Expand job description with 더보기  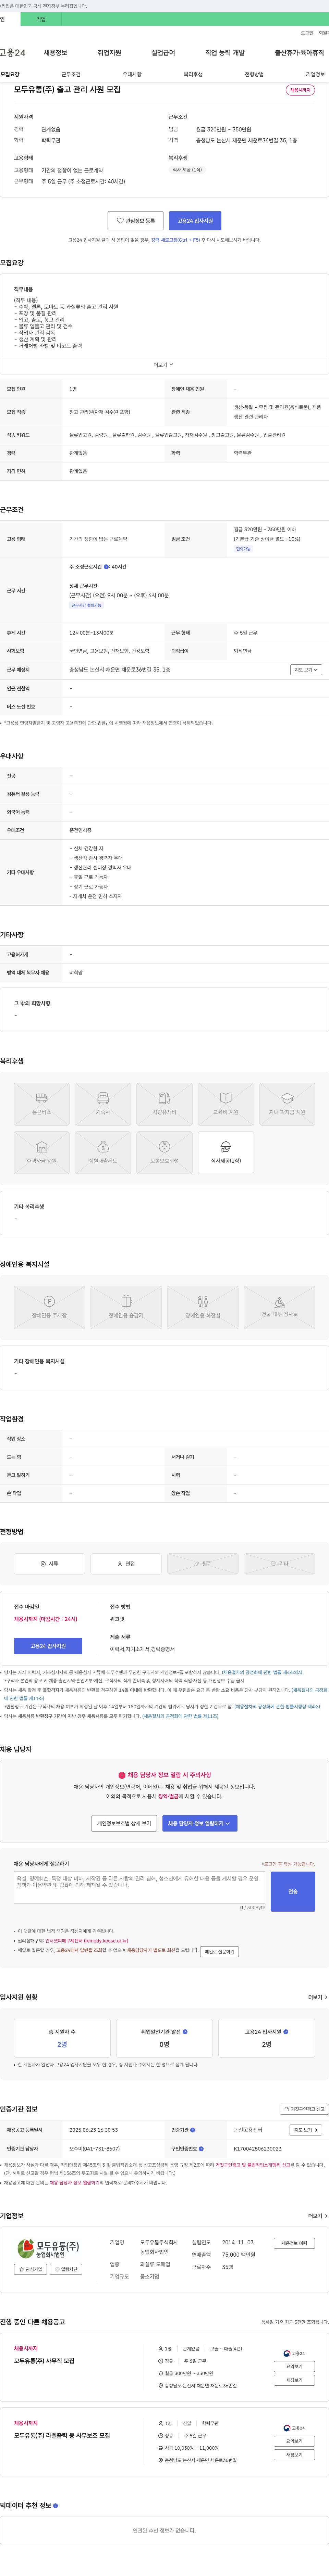click(x=164, y=365)
